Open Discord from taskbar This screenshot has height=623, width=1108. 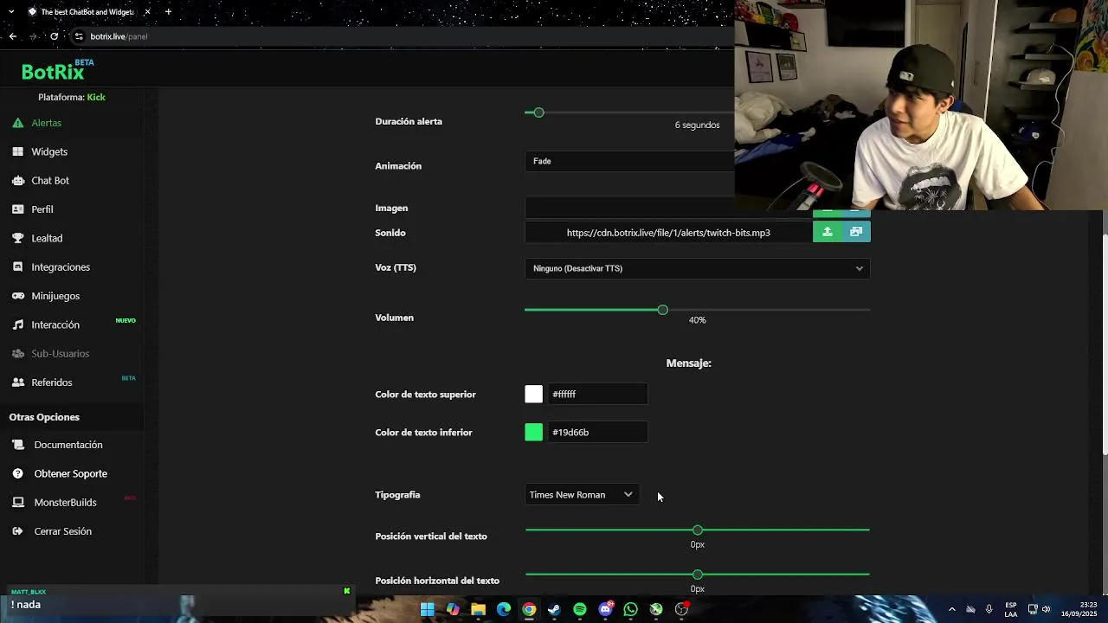coord(605,609)
